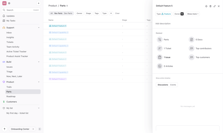Image resolution: width=223 pixels, height=133 pixels.
Task: Collapse the Product section chevron
Action: click(x=39, y=82)
